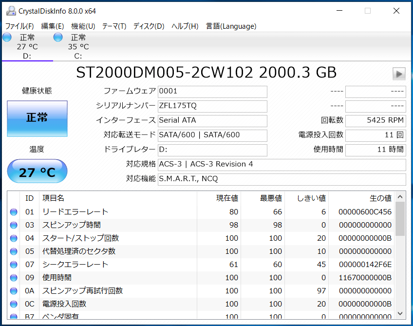Click the しきい値 column header
Viewport: 413px width, 326px height.
coord(307,198)
